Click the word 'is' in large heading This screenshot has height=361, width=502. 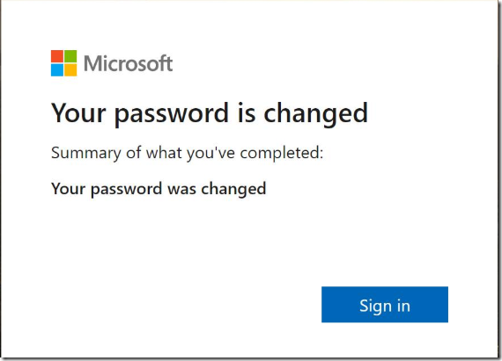click(247, 112)
